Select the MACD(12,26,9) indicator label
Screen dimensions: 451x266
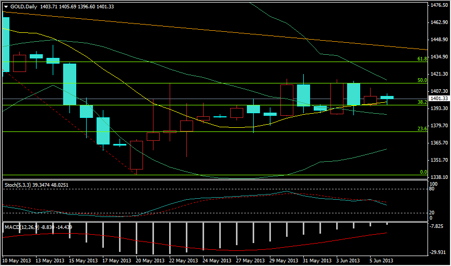[x=22, y=227]
